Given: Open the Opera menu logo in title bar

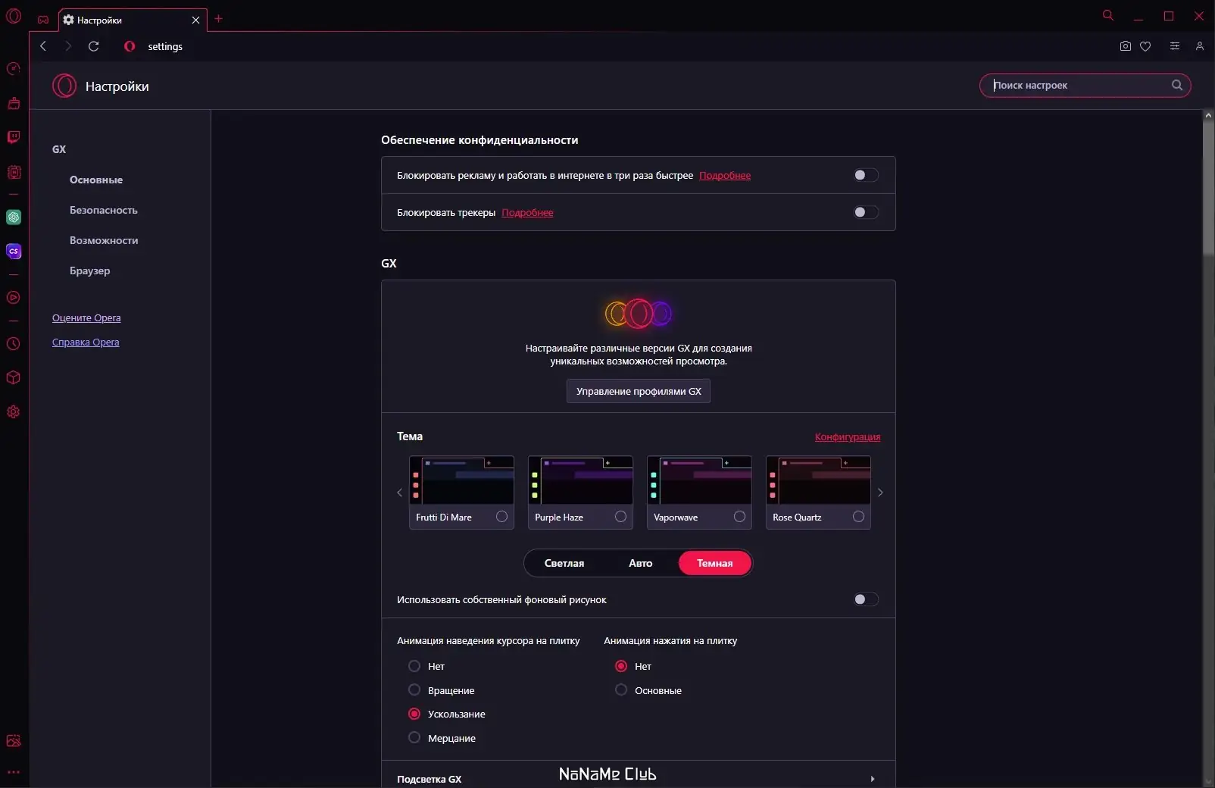Looking at the screenshot, I should (x=14, y=15).
